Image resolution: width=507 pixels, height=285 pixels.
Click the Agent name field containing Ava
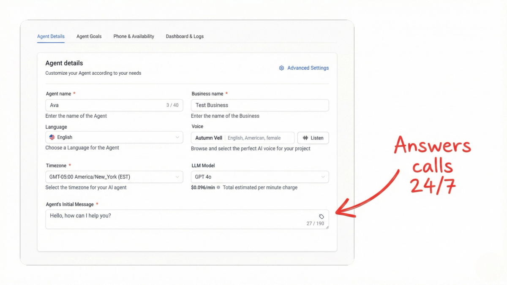[x=114, y=105]
